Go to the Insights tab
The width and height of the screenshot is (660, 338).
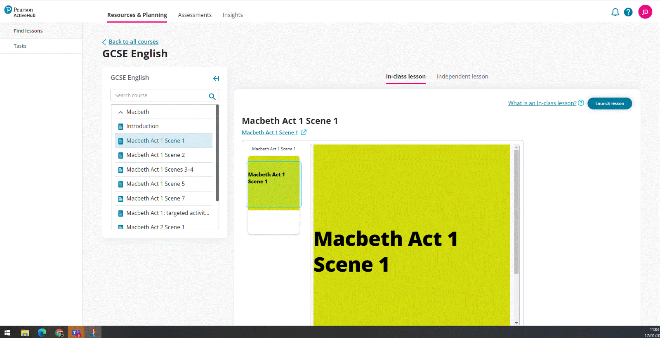(233, 15)
